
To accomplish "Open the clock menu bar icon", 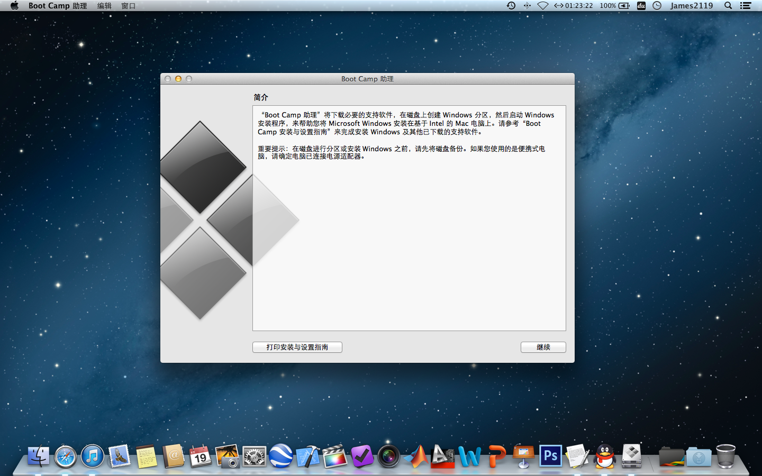I will tap(657, 6).
